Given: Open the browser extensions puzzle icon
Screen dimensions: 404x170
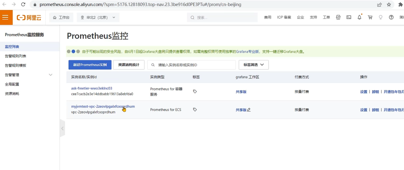Looking at the screenshot, I should tap(400, 5).
